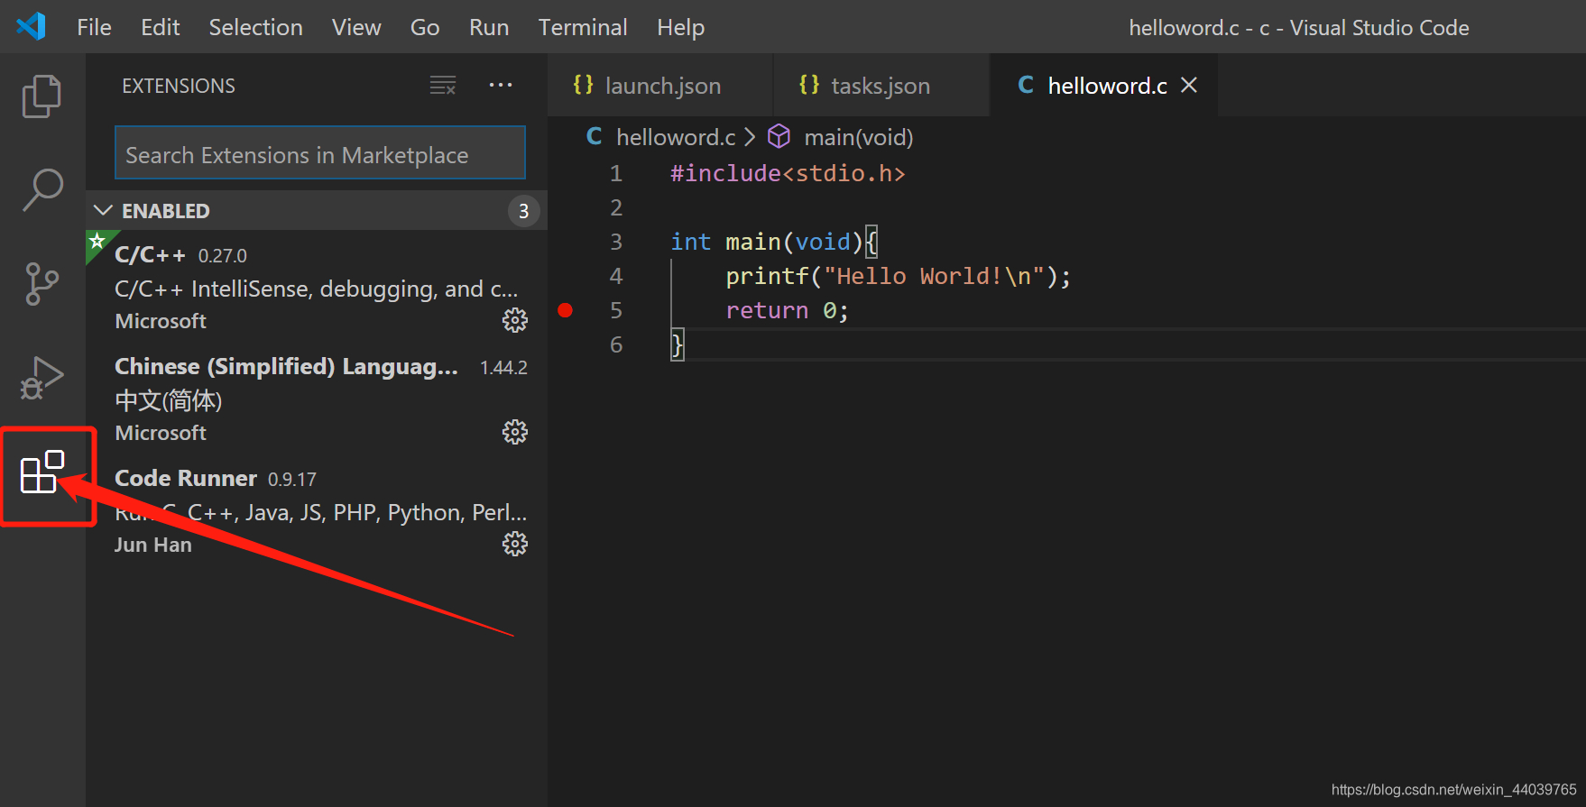The height and width of the screenshot is (807, 1586).
Task: Click line number 4 in the gutter
Action: pyautogui.click(x=616, y=276)
